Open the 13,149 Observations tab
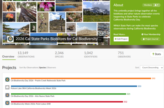Screen dimensions: 164x108 click(26, 55)
